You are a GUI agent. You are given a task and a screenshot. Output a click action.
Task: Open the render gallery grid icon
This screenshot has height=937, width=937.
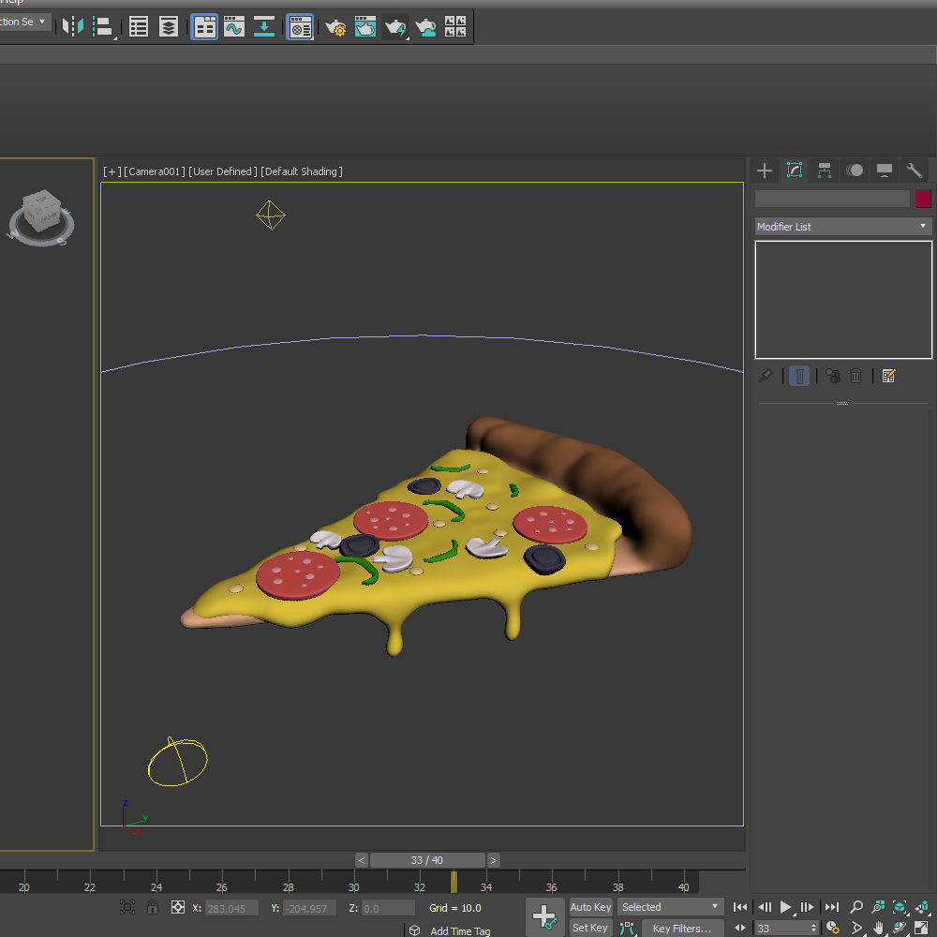tap(455, 27)
